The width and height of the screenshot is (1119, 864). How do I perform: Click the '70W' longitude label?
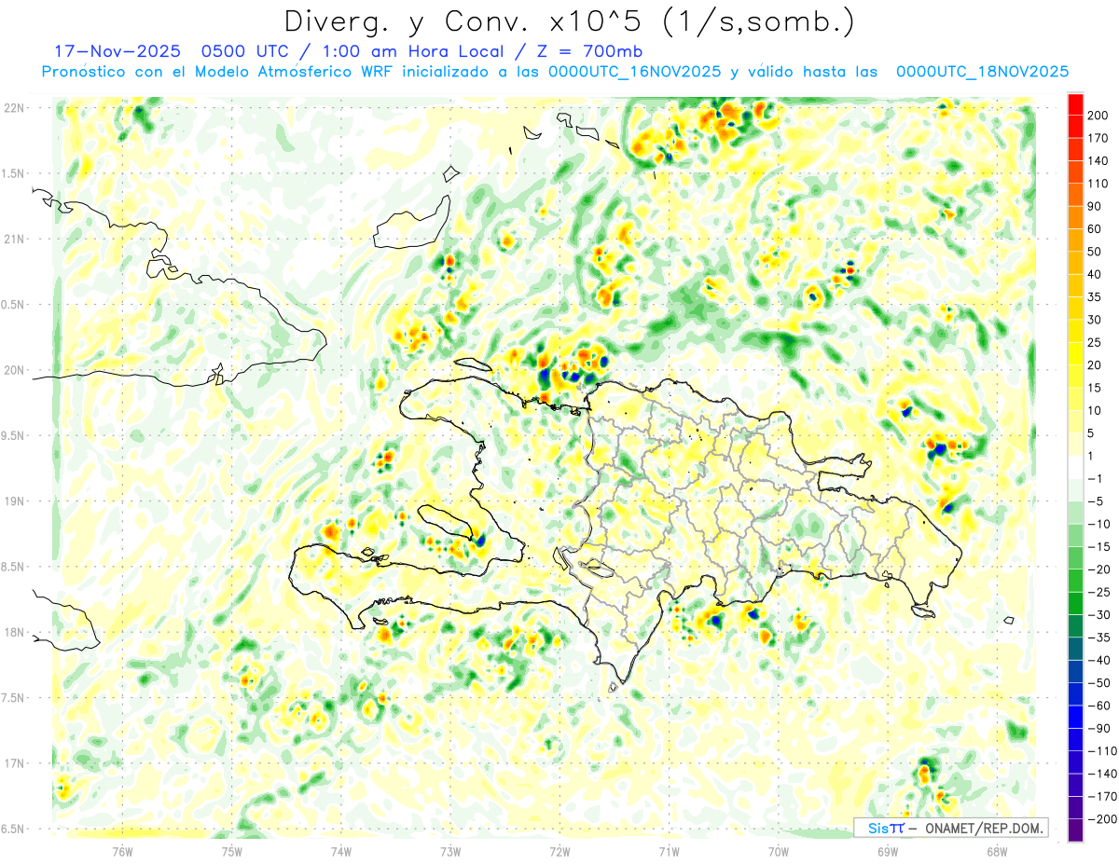779,851
